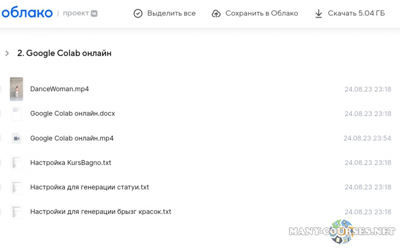
Task: Click the file icon of брызг красок.txt
Action: (x=16, y=211)
